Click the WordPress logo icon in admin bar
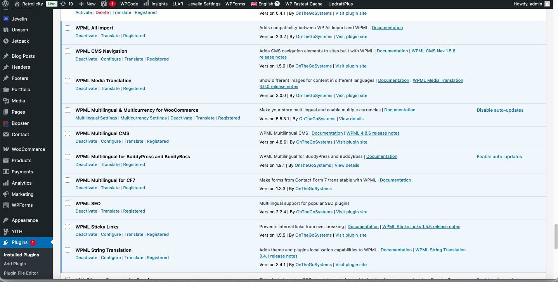 pos(6,4)
